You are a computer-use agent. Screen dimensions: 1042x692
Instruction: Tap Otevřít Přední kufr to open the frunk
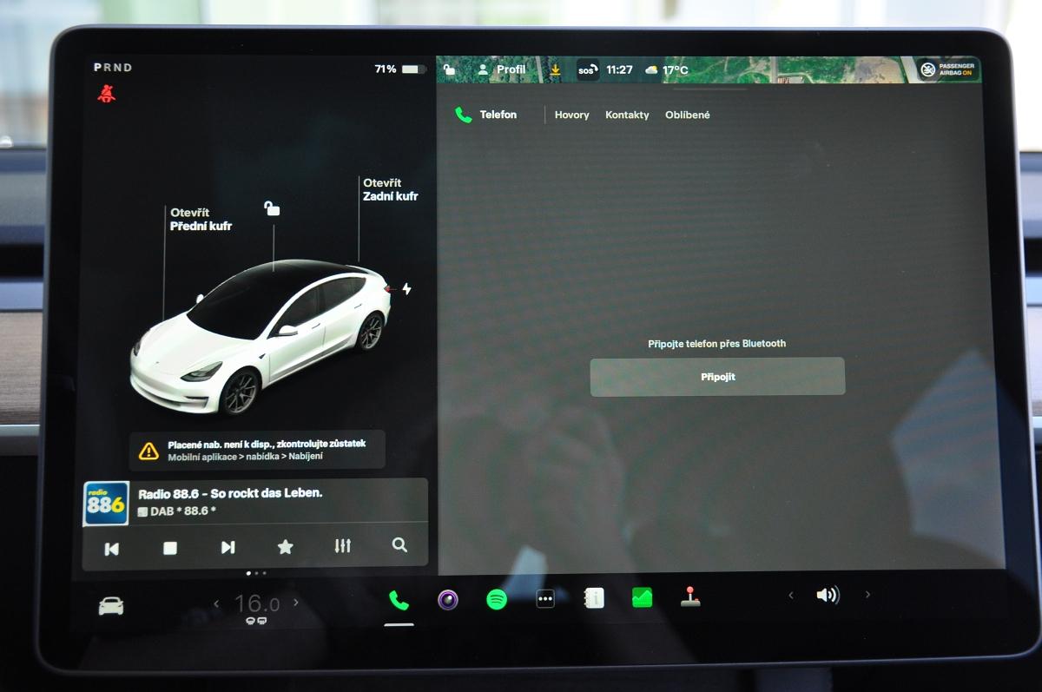click(201, 220)
